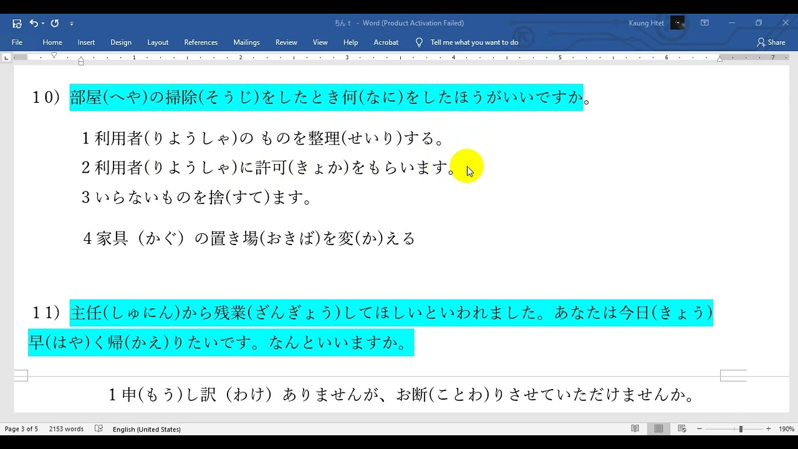Click the Tell me lightbulb icon
Screen dimensions: 798x449
pos(419,42)
